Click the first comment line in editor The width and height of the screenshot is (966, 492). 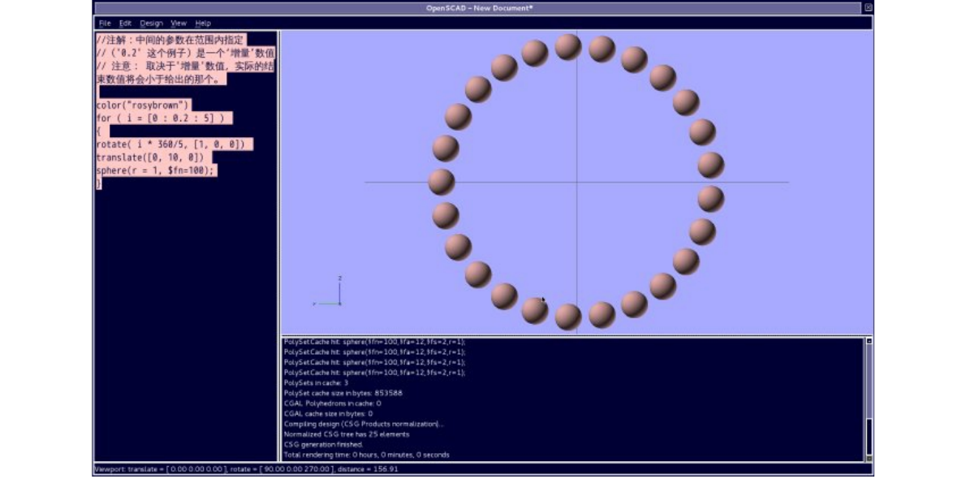tap(170, 40)
